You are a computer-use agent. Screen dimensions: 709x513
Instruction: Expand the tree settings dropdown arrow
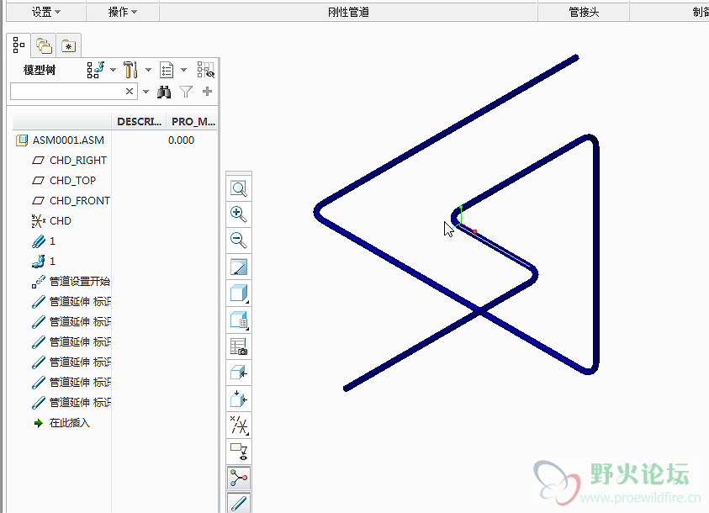(x=148, y=70)
